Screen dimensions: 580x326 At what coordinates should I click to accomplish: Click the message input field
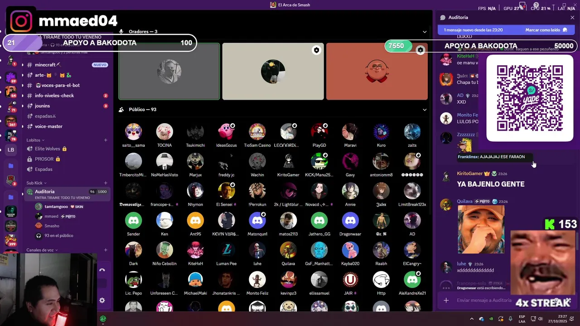(x=485, y=300)
